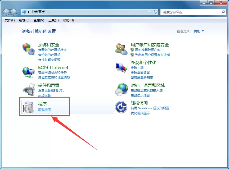Click the shield icon beside 添加或删除用户帐户
The image size is (229, 169).
coord(132,50)
